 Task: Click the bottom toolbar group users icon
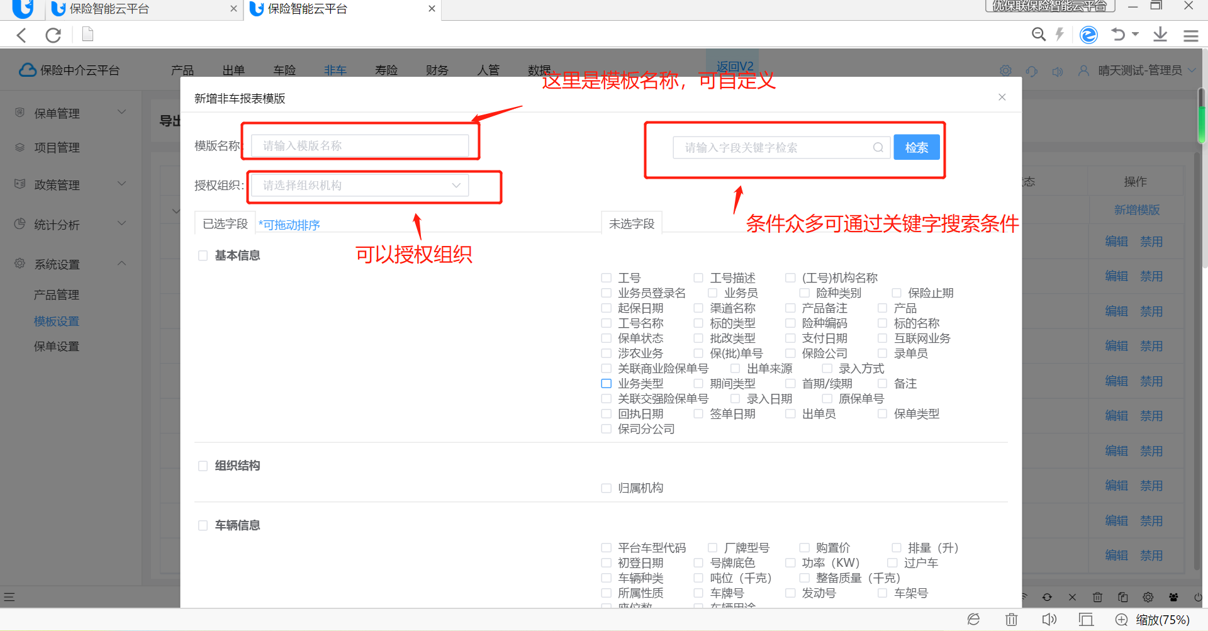1173,597
